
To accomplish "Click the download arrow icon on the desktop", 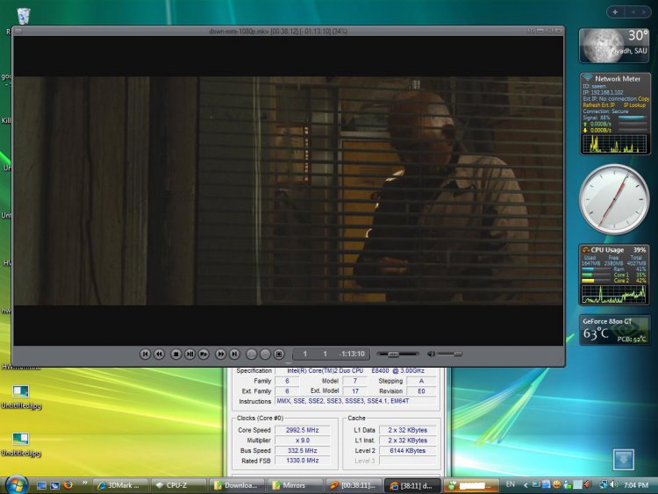I will (x=623, y=459).
